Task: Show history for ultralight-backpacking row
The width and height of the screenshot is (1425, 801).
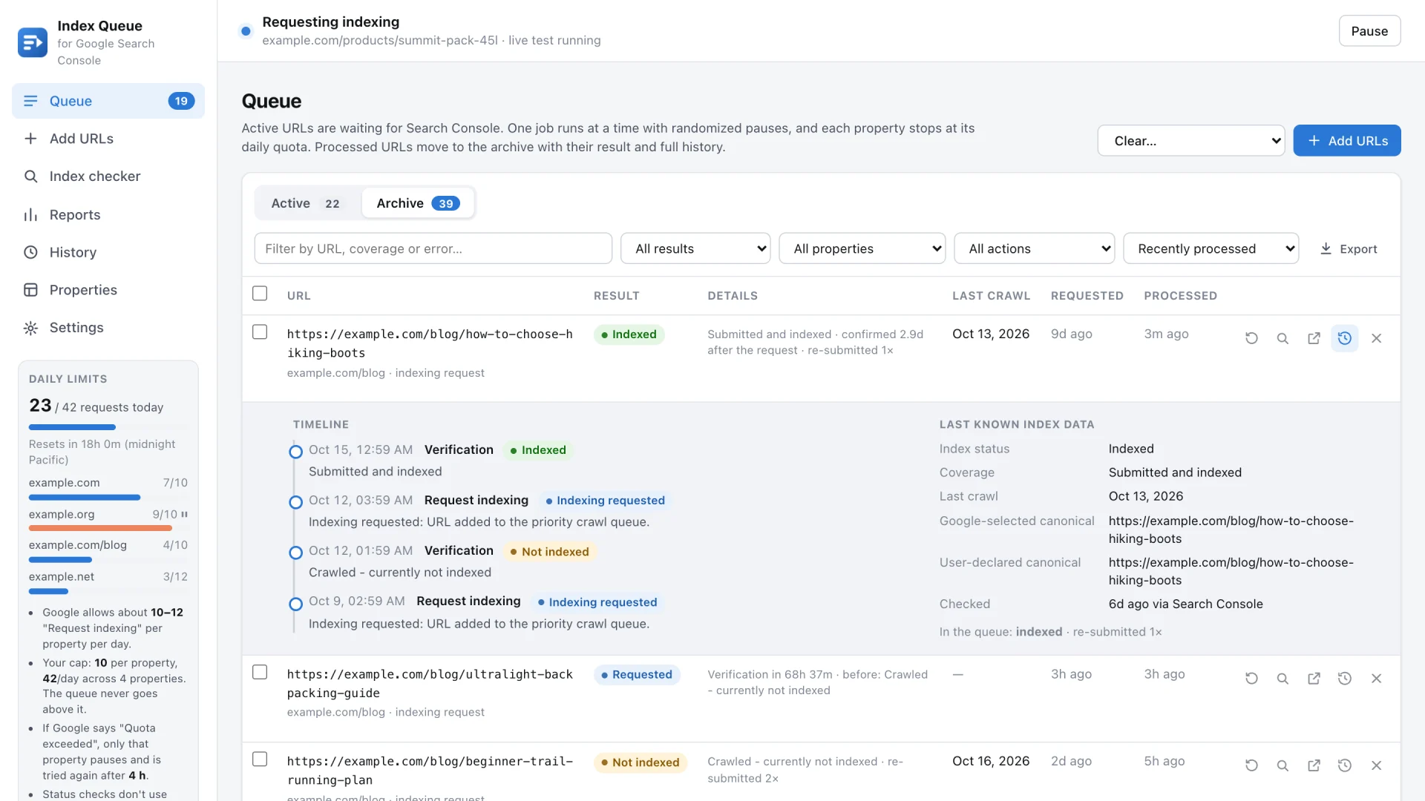Action: (1345, 678)
